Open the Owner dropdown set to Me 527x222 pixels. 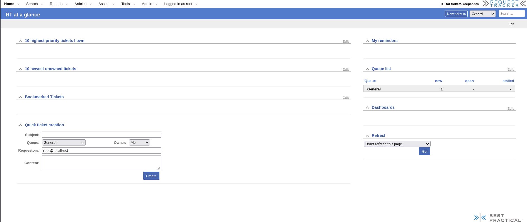coord(139,142)
